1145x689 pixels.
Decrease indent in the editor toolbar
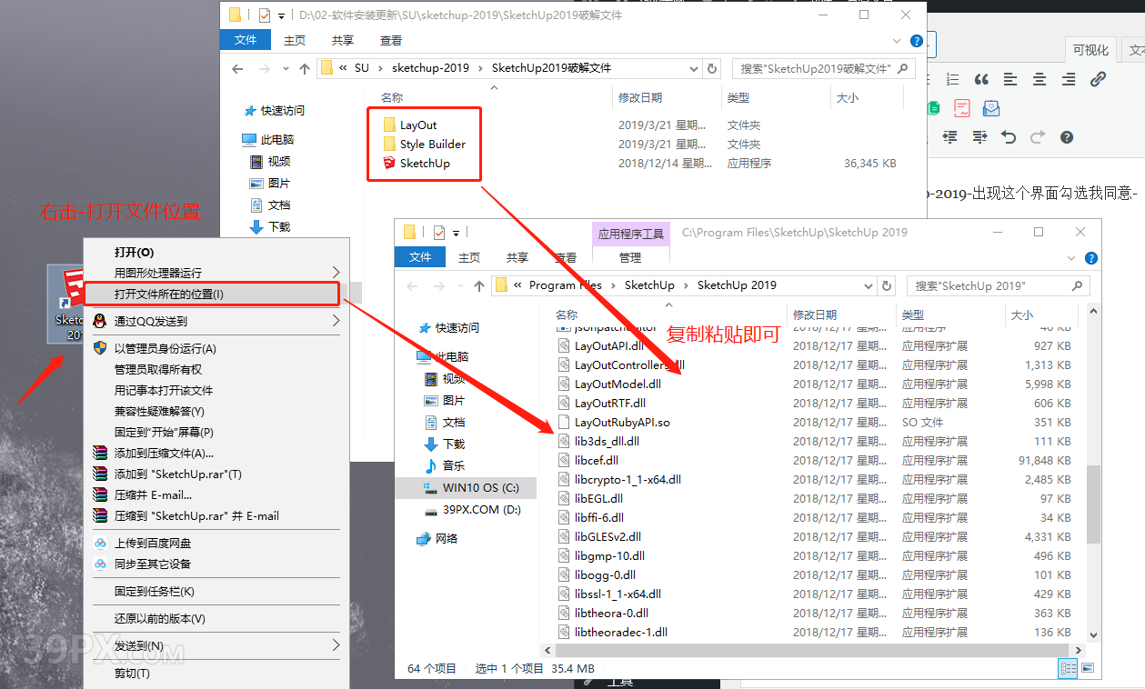950,137
